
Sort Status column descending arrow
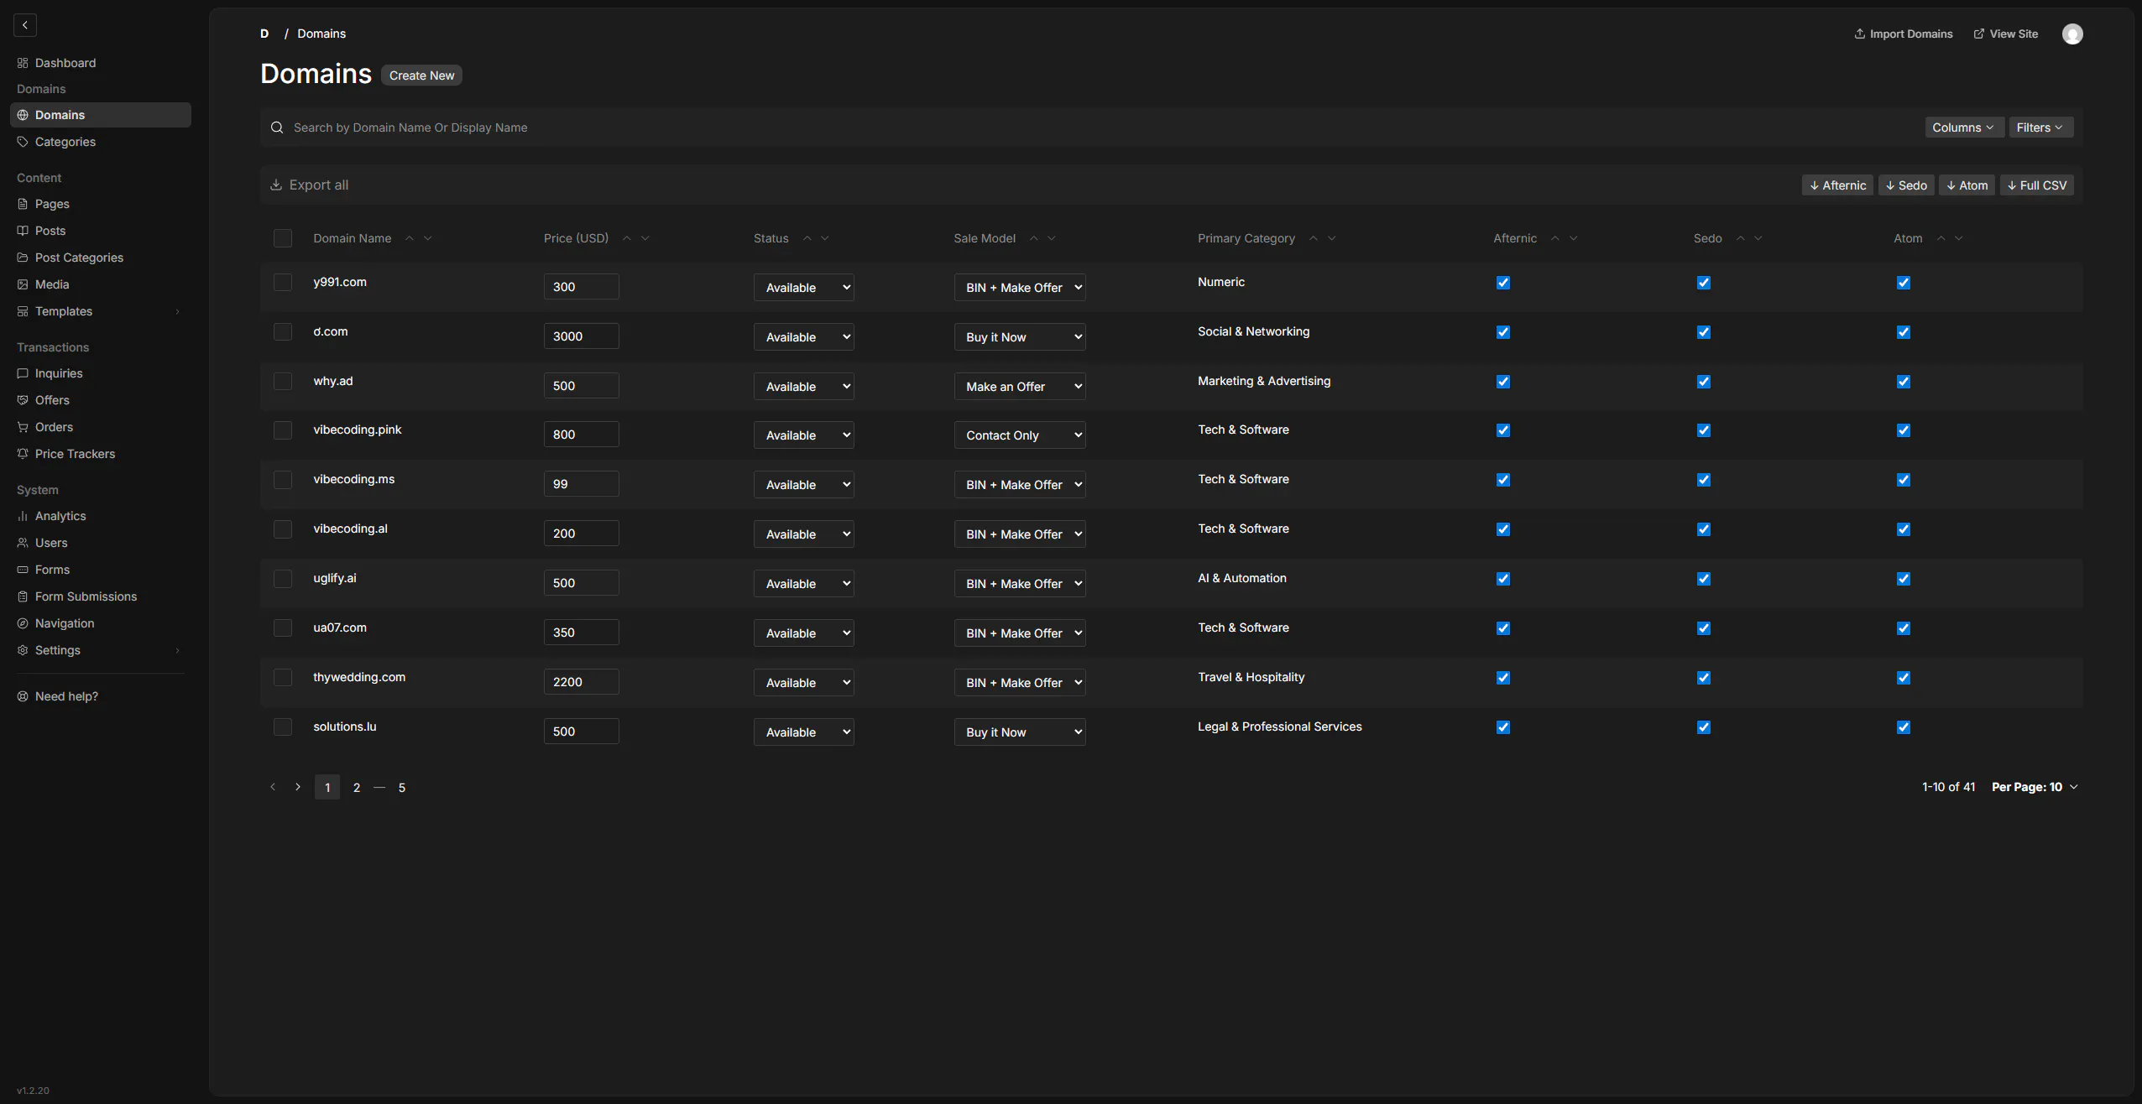coord(825,238)
